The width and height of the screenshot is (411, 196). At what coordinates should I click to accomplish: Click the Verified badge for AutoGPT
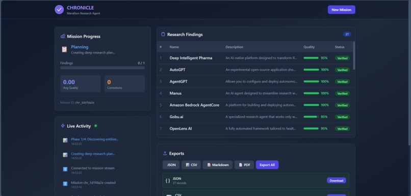point(342,70)
